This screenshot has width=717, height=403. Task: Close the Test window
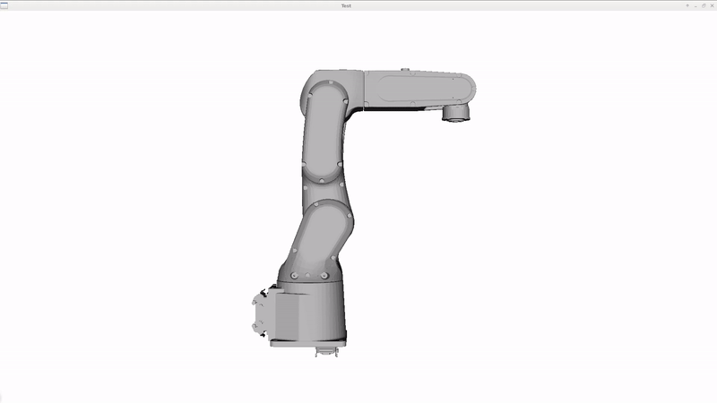(712, 6)
